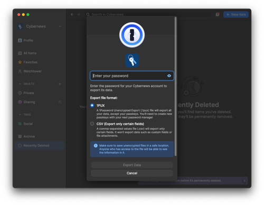Click the Archive box icon
This screenshot has height=205, width=264.
(20, 136)
